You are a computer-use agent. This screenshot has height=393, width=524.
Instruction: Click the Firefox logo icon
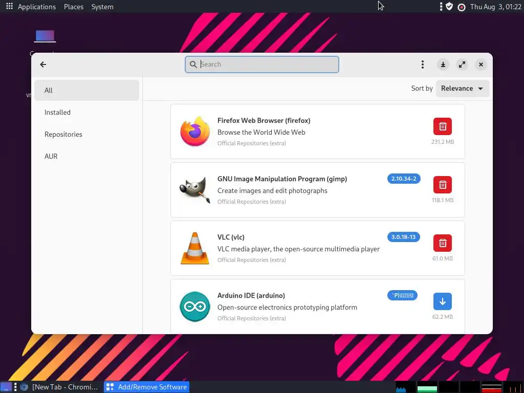(195, 132)
